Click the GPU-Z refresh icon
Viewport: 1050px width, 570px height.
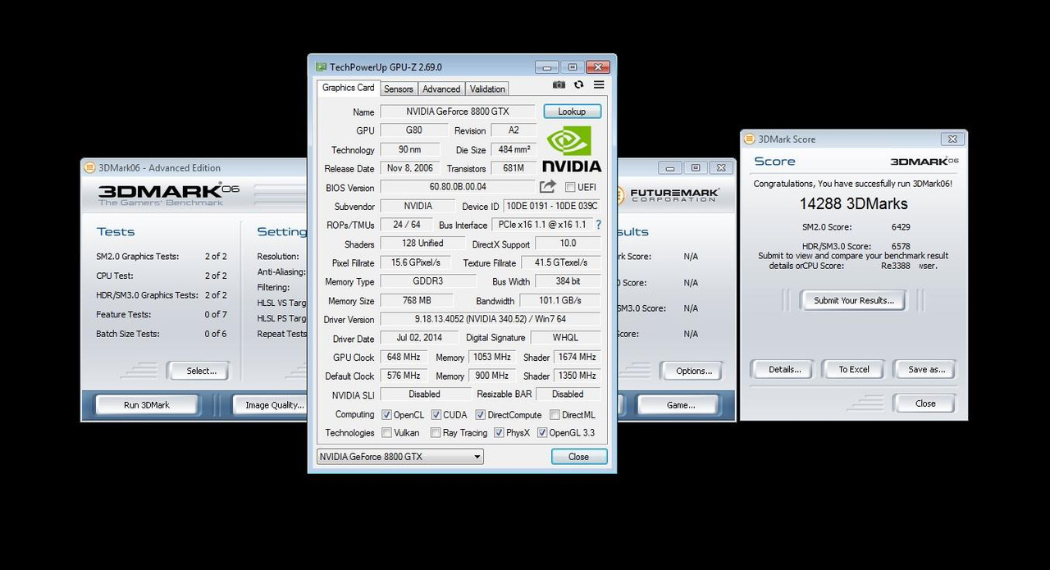coord(578,85)
